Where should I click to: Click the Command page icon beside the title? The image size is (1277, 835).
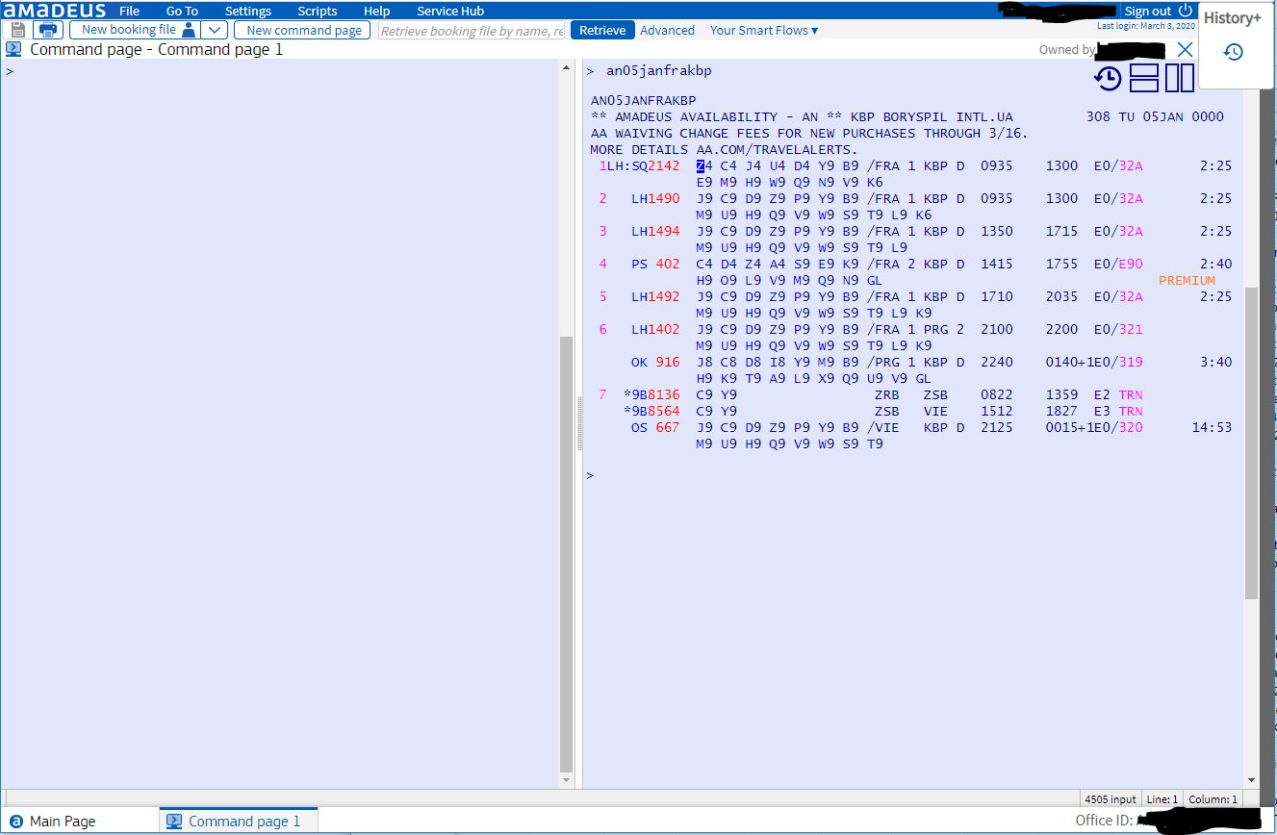(14, 49)
